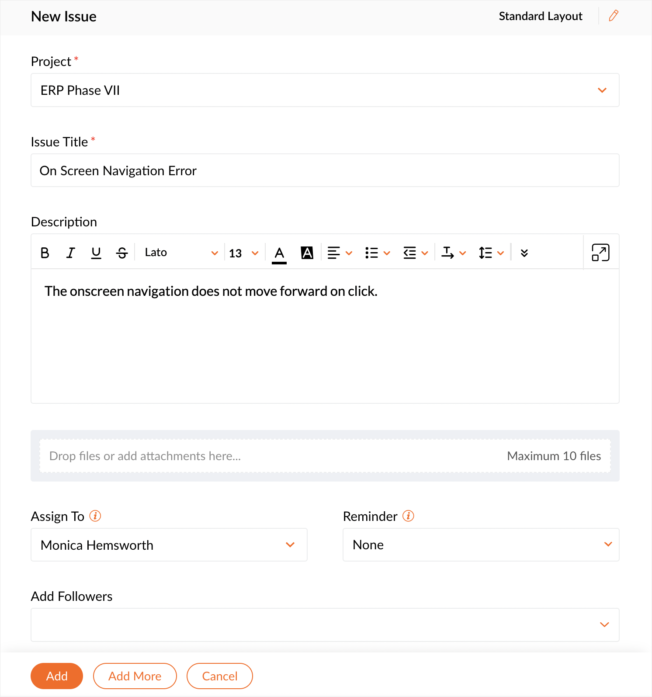The image size is (652, 697).
Task: Click the file attachment drop zone
Action: 325,456
